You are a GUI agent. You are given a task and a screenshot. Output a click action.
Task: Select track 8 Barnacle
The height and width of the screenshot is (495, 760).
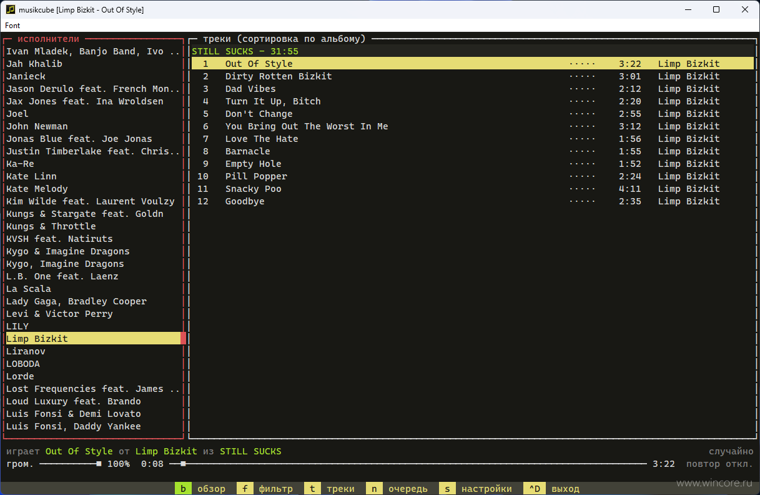tap(472, 151)
